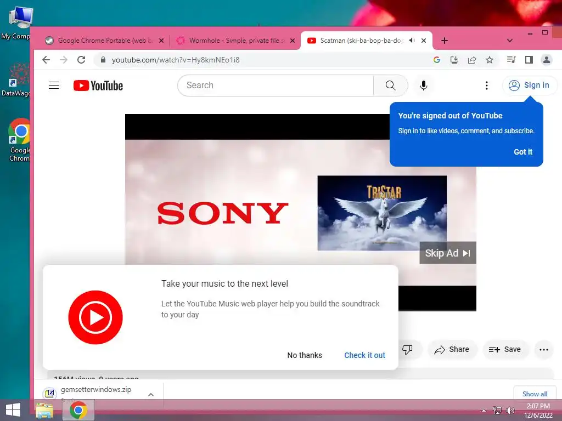Open more actions ellipsis below video
The width and height of the screenshot is (562, 421).
[x=544, y=350]
